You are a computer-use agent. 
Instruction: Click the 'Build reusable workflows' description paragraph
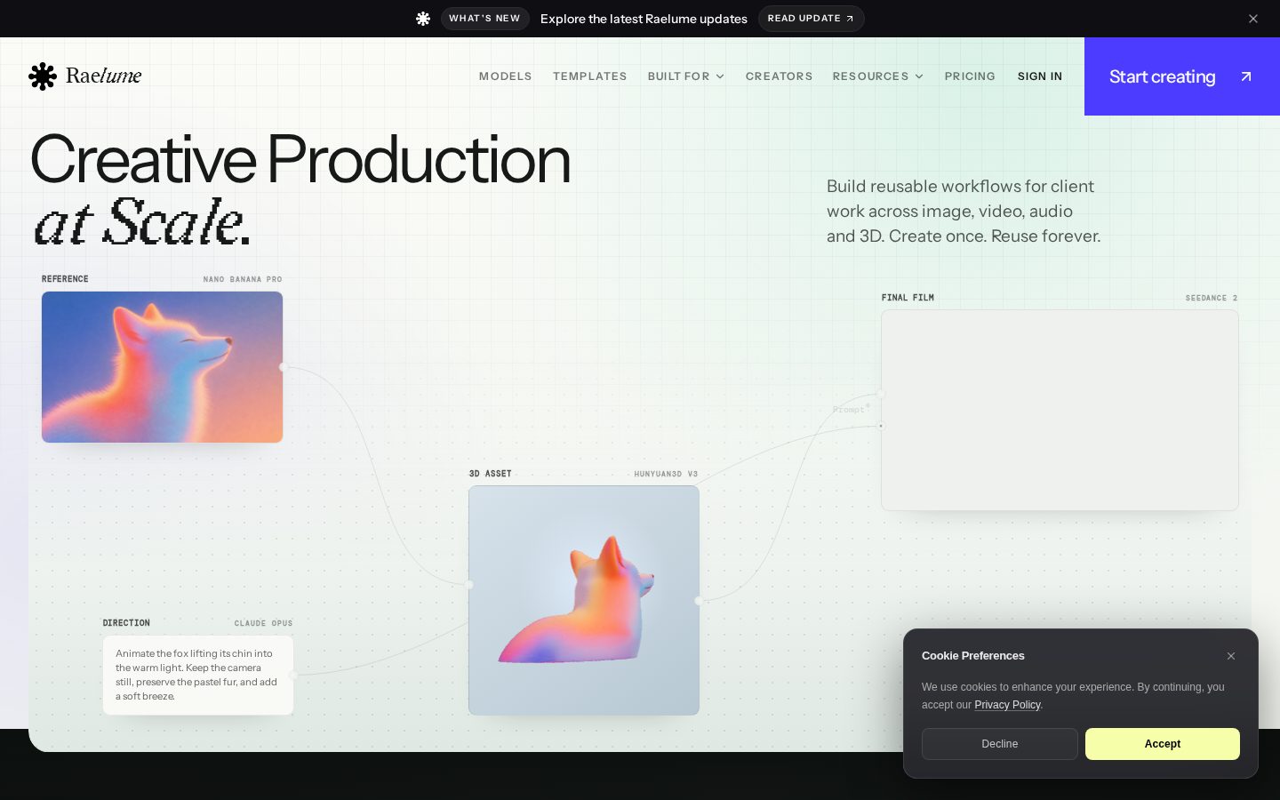(x=964, y=212)
